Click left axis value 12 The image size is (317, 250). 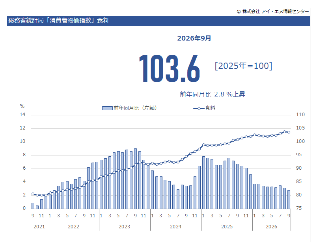22,128
